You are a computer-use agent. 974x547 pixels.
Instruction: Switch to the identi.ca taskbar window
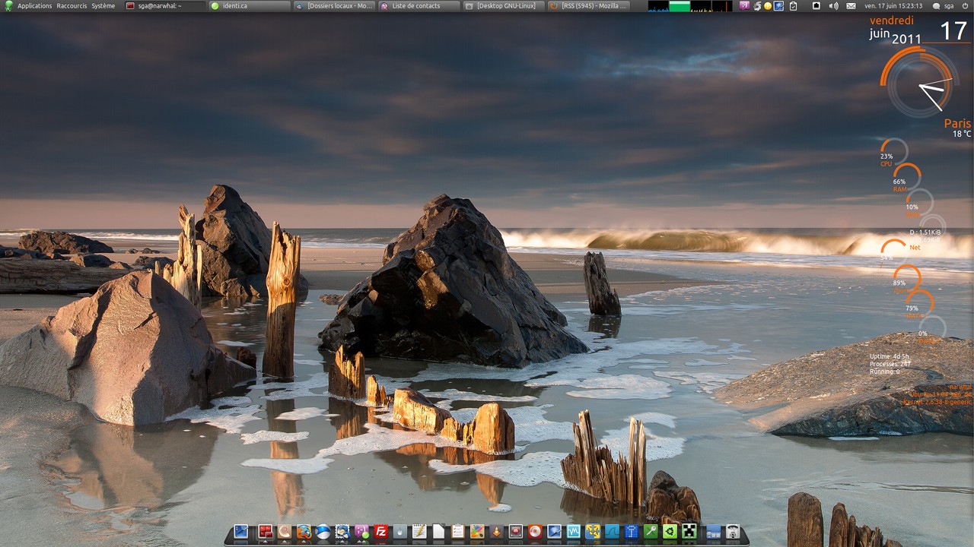(250, 5)
